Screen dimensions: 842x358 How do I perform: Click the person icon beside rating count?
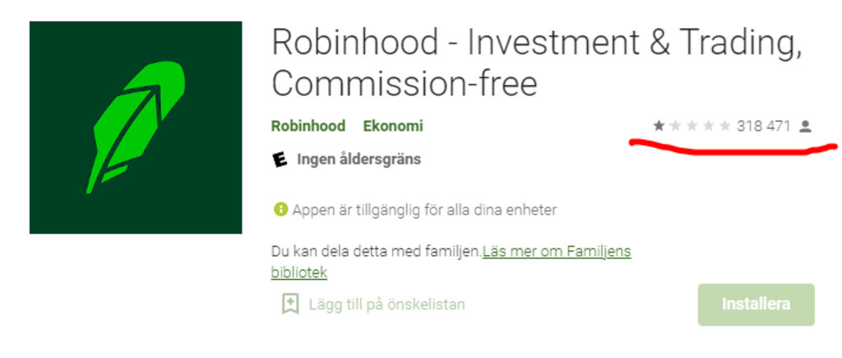(x=805, y=126)
